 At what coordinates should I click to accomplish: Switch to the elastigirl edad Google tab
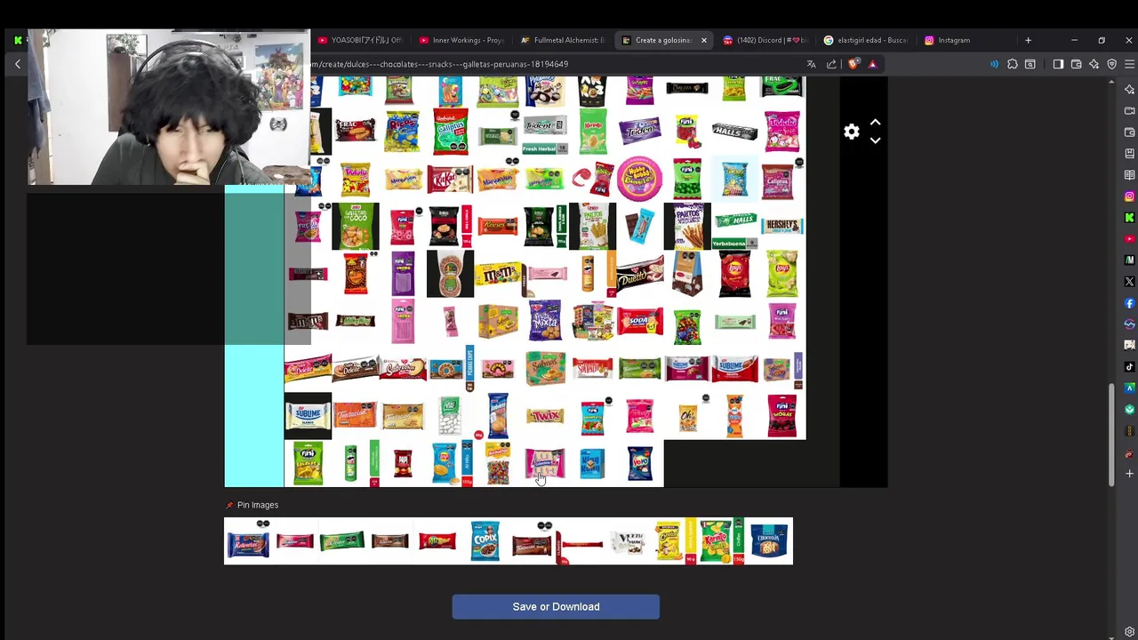click(x=867, y=40)
